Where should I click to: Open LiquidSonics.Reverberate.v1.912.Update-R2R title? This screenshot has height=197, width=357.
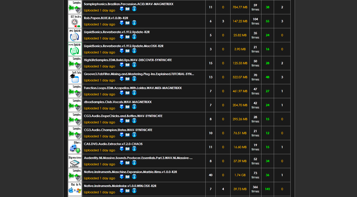(117, 32)
